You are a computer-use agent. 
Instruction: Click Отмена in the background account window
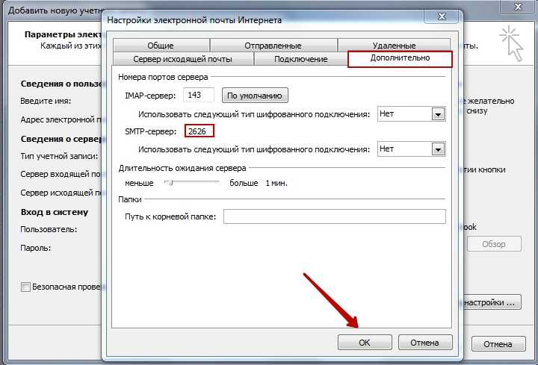pos(498,344)
